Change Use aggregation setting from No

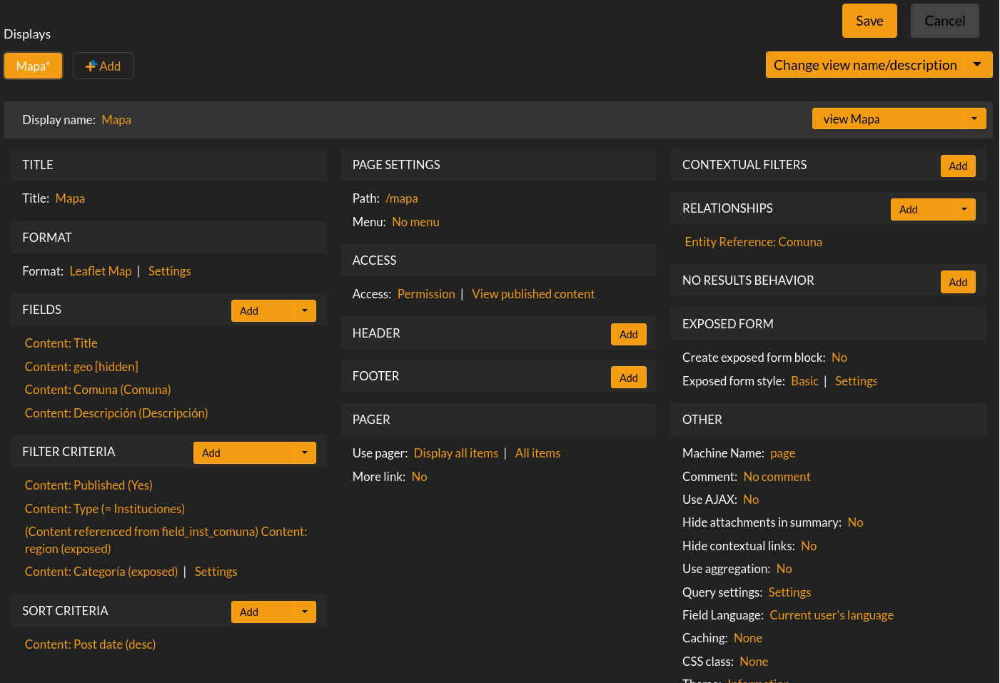tap(784, 569)
